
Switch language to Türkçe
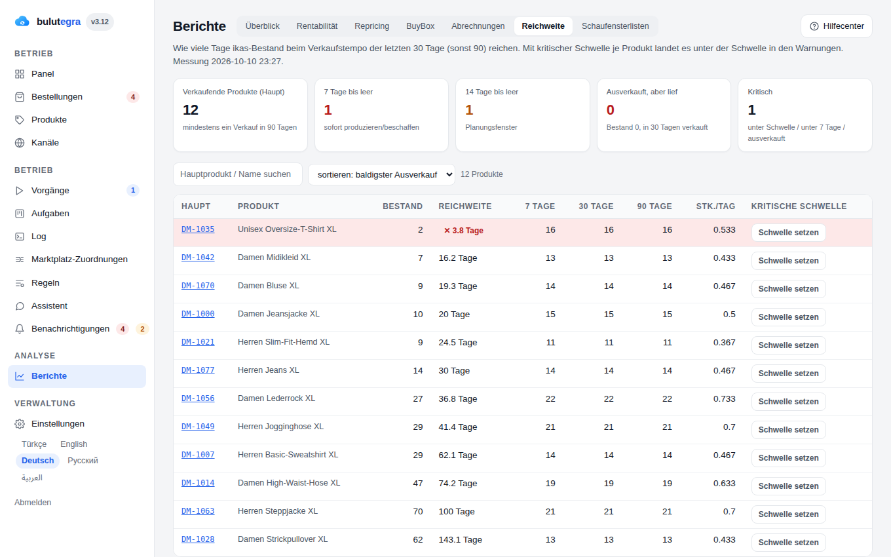click(34, 444)
